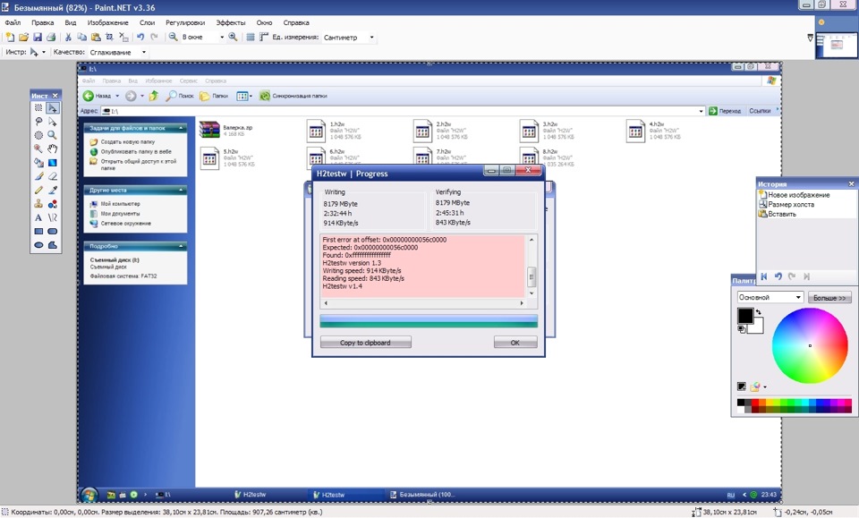This screenshot has height=518, width=859.
Task: Open the palette management dropdown arrow
Action: (x=765, y=387)
